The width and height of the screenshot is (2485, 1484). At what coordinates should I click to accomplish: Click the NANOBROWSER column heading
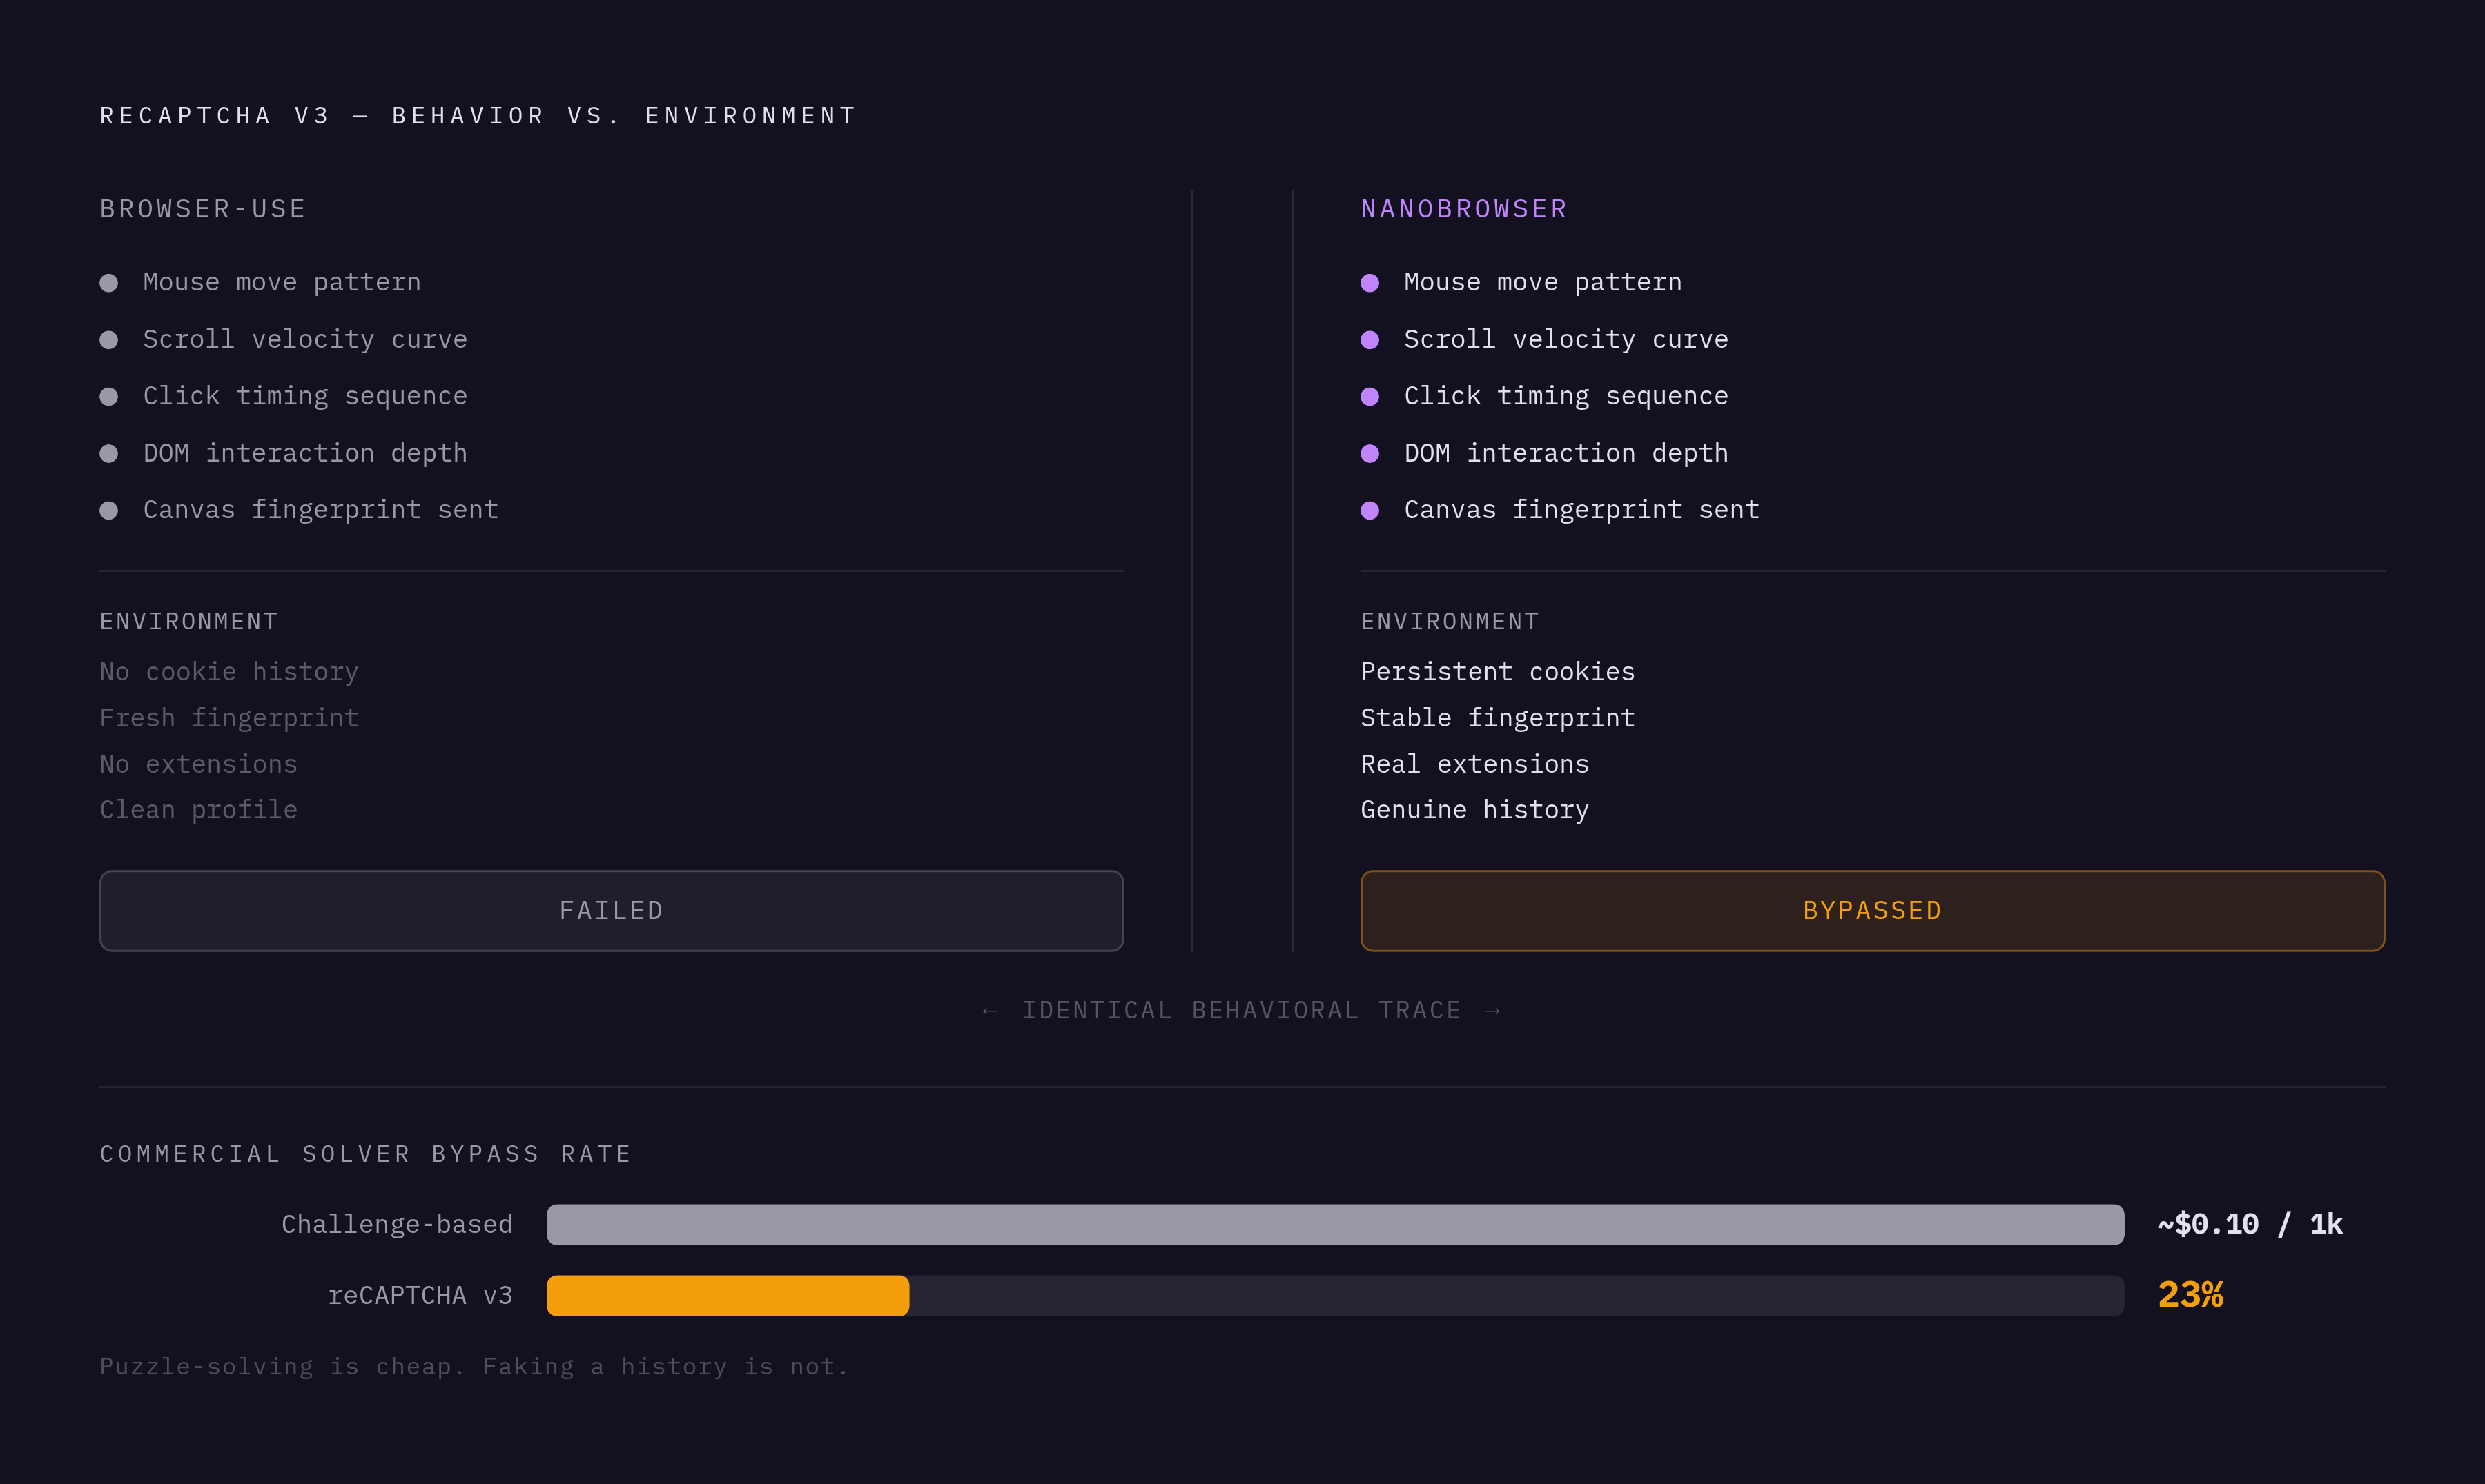tap(1463, 209)
